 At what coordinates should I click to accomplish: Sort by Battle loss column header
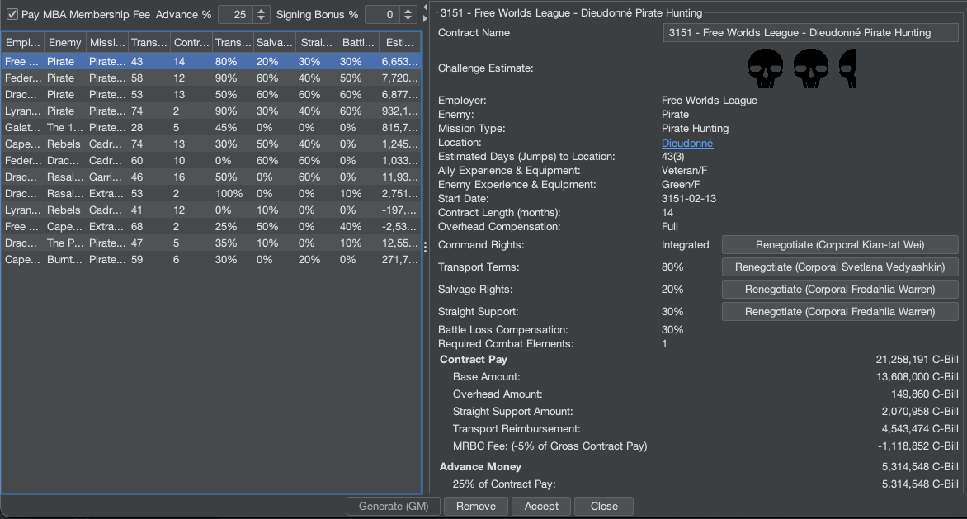click(358, 42)
